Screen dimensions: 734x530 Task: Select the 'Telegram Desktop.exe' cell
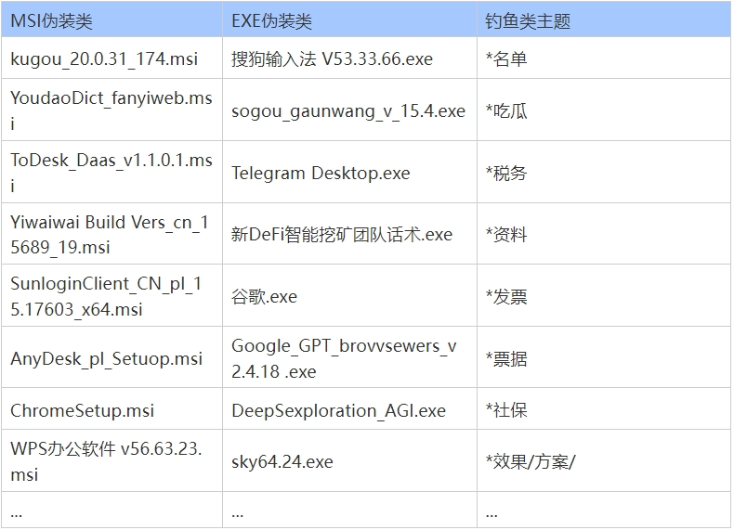(x=349, y=172)
